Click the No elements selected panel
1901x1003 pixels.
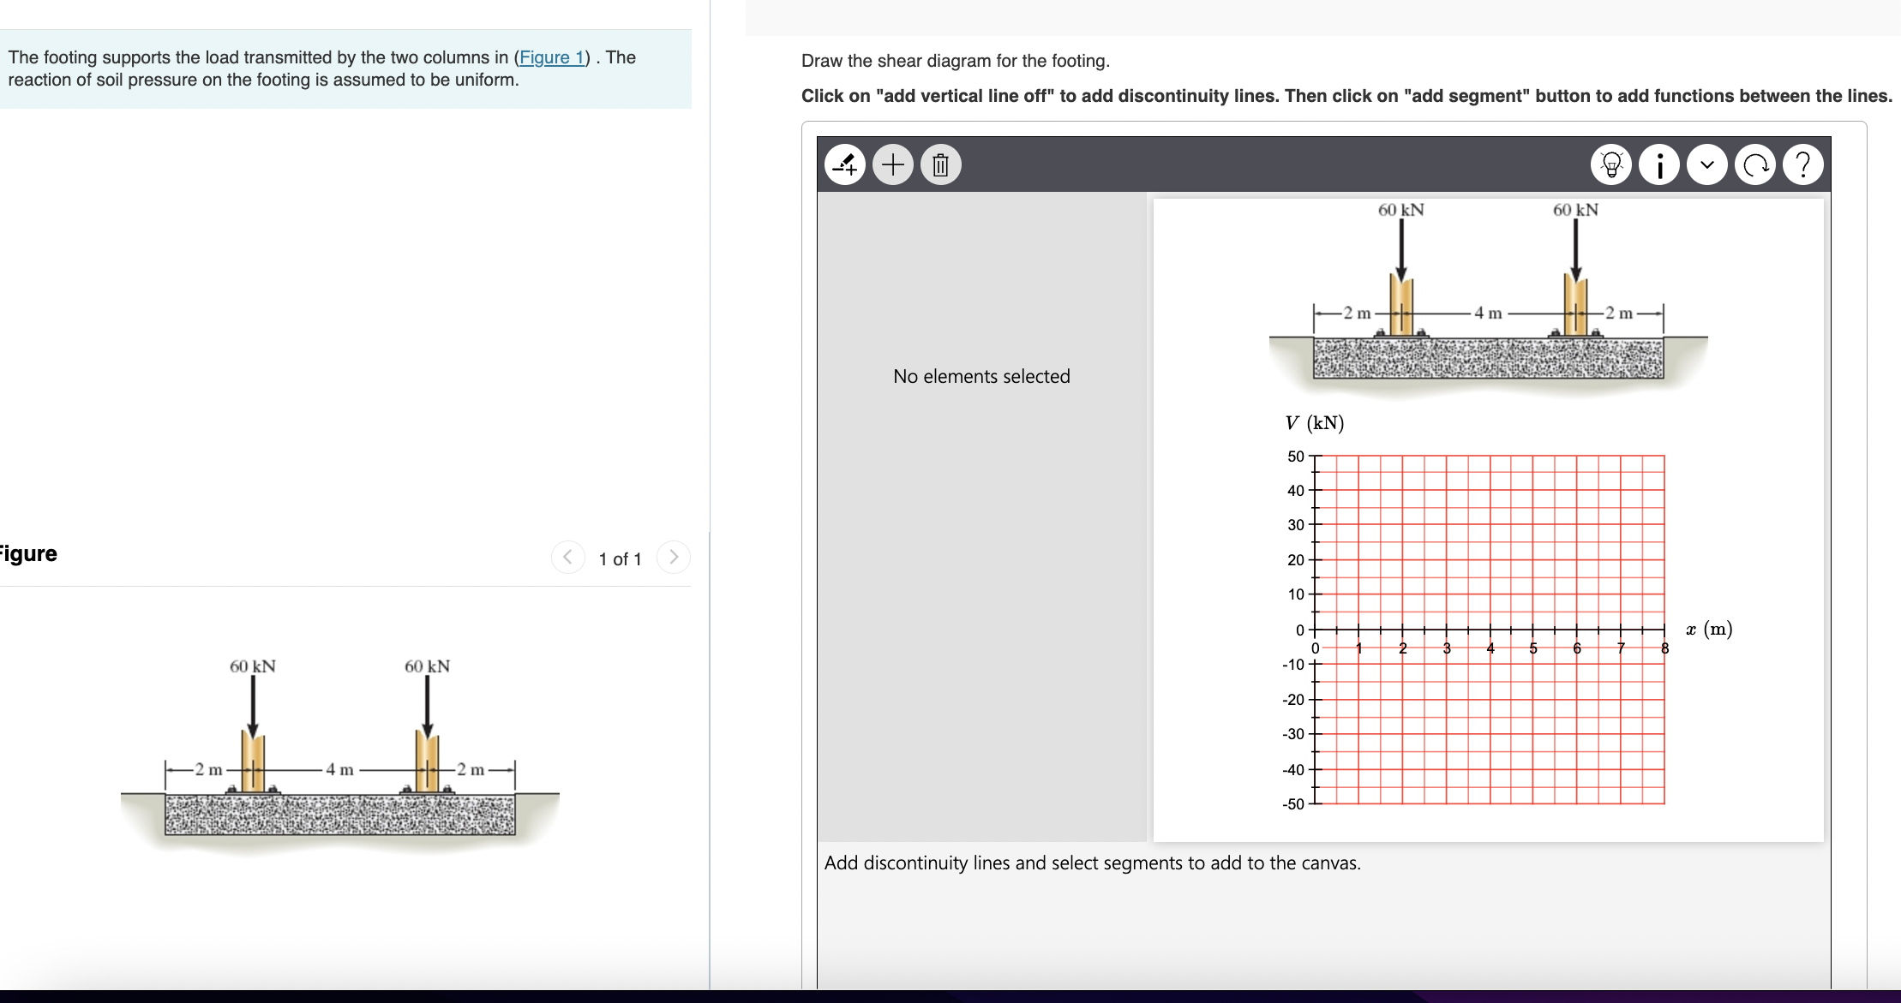coord(981,376)
